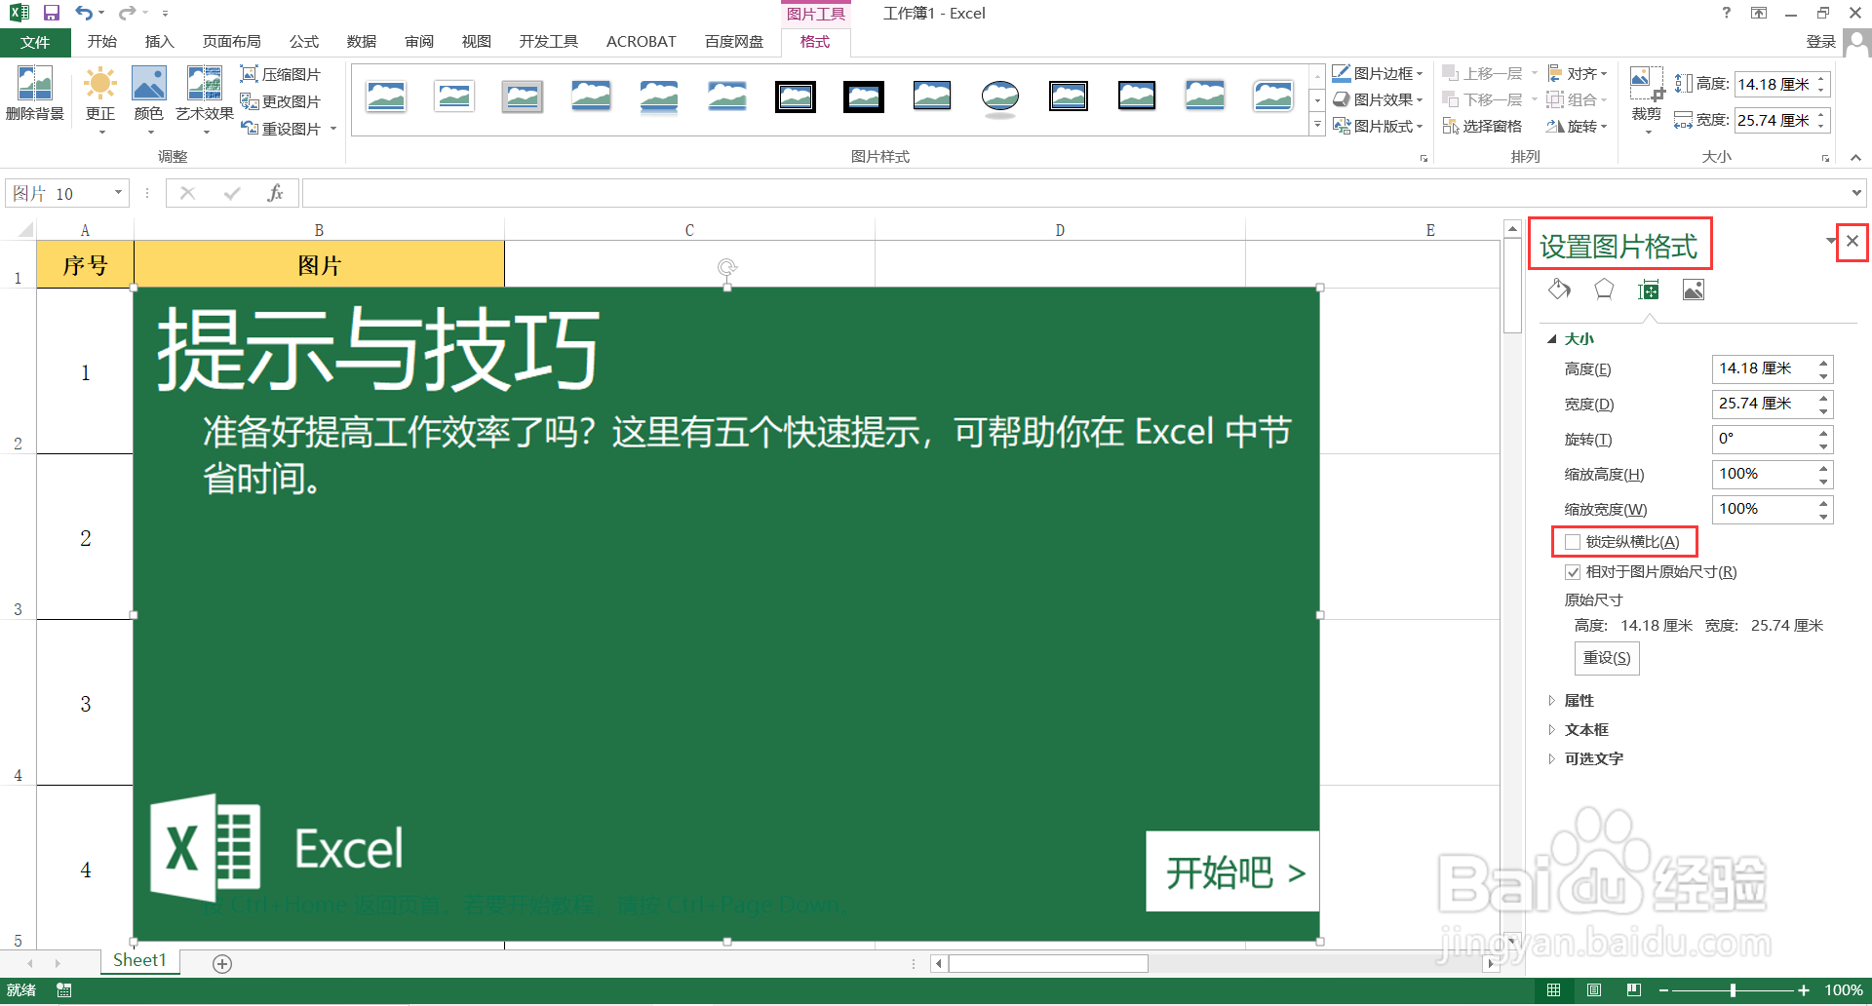
Task: Select the Picture pane icon
Action: click(x=1694, y=290)
